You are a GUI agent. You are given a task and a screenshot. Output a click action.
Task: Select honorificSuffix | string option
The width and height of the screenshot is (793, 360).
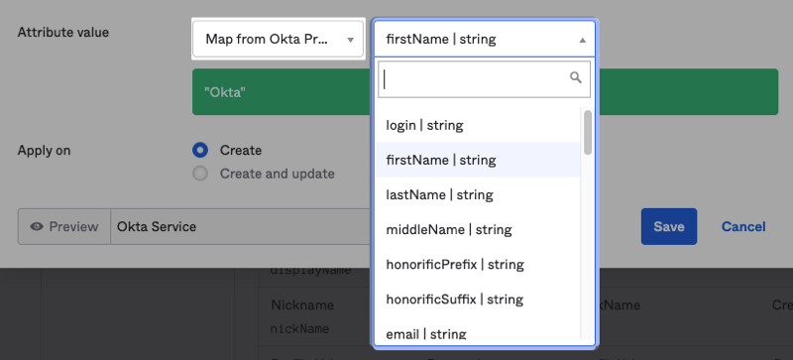point(478,300)
